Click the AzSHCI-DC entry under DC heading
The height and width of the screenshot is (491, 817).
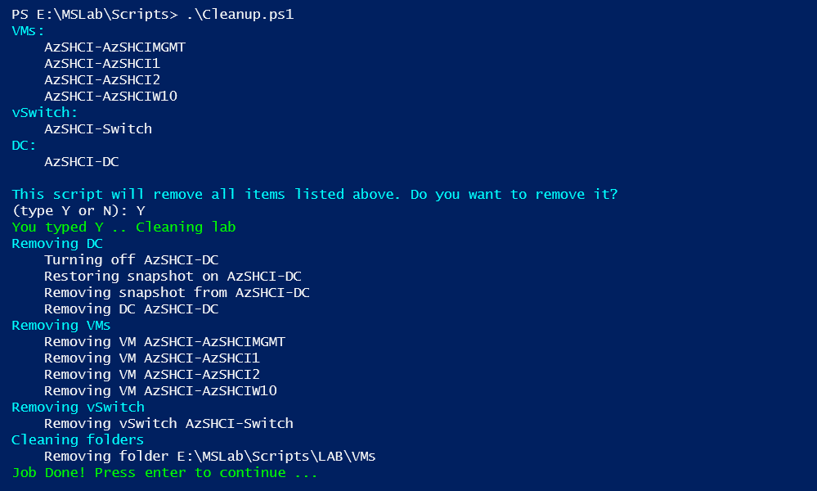(x=82, y=161)
